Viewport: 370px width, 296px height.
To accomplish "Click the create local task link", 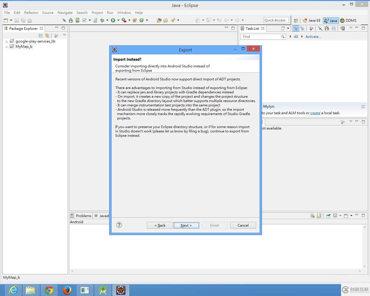I will [315, 113].
